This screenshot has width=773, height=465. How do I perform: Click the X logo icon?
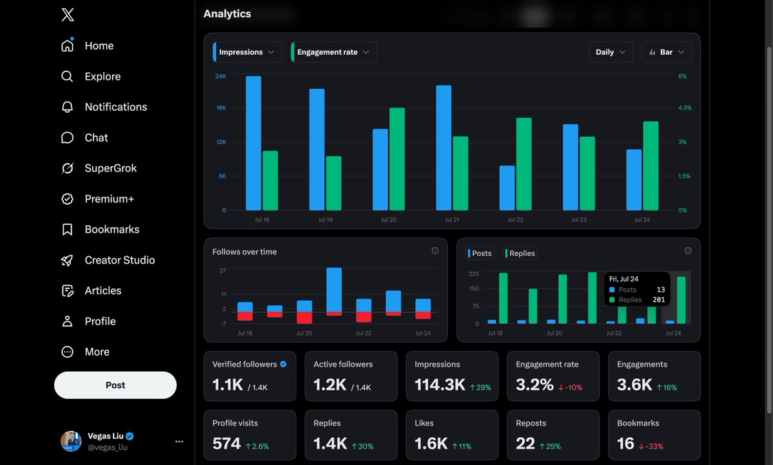[x=68, y=15]
